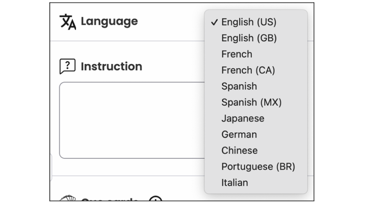Screen dimensions: 365x205
Task: Set language to German
Action: pyautogui.click(x=239, y=135)
